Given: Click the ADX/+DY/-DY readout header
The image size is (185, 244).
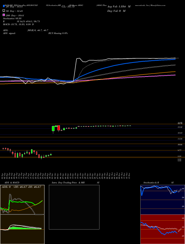Looking at the screenshot, I should point(21,187).
